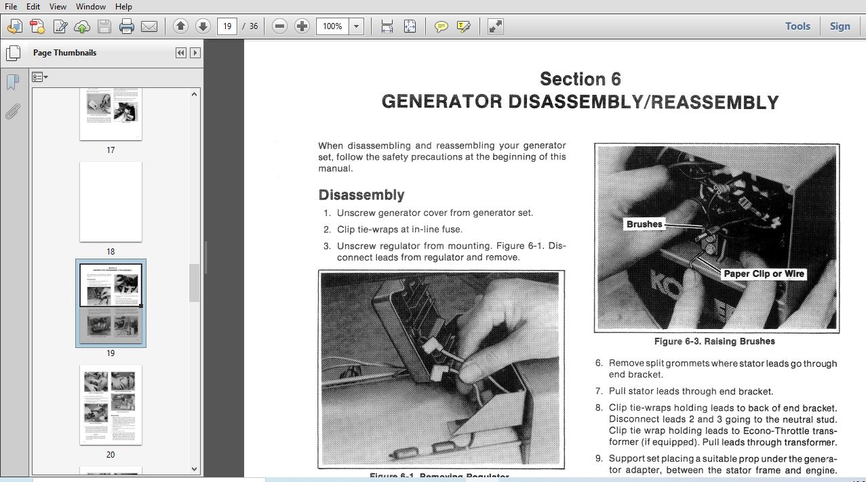
Task: Open the File menu
Action: tap(11, 6)
